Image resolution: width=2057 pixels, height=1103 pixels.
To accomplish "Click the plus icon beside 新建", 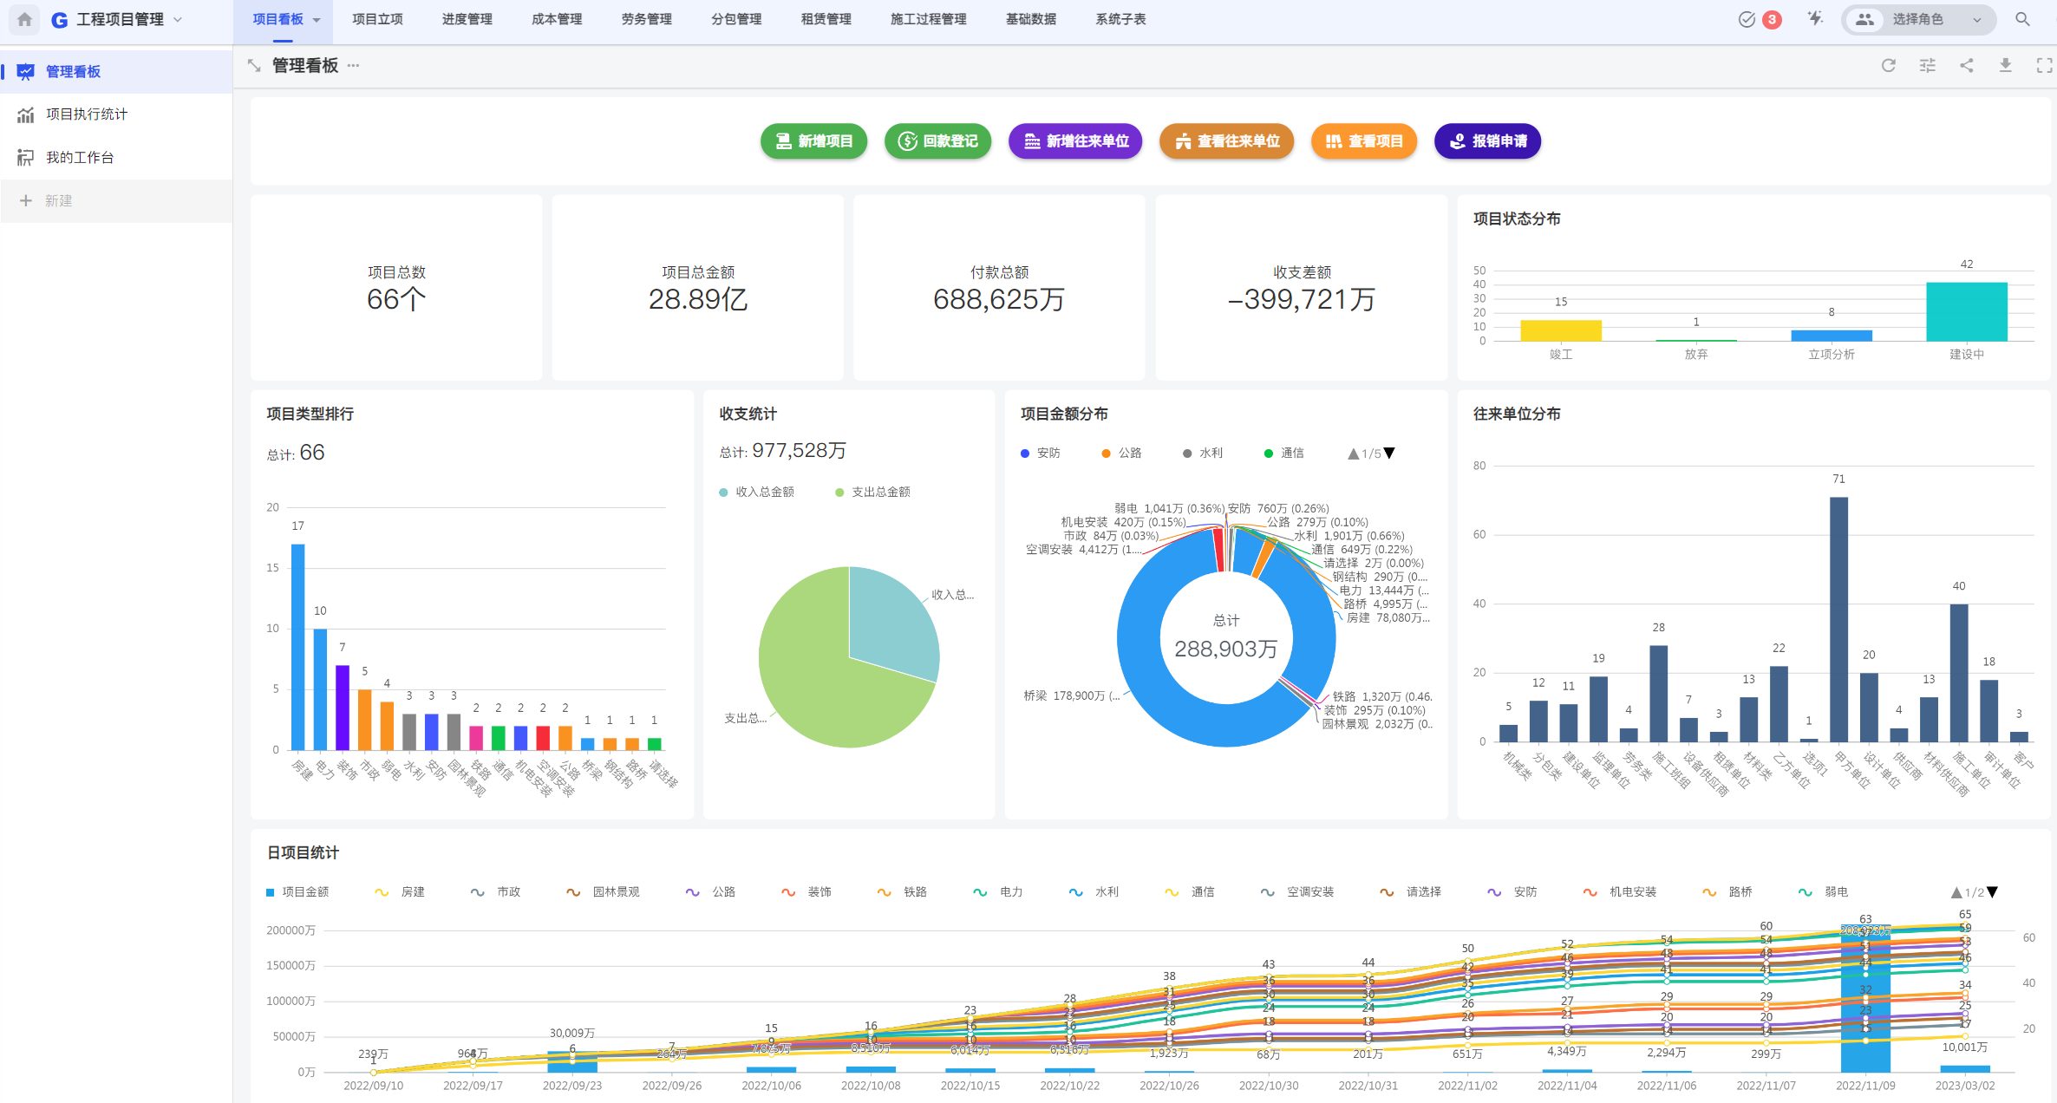I will [x=25, y=201].
